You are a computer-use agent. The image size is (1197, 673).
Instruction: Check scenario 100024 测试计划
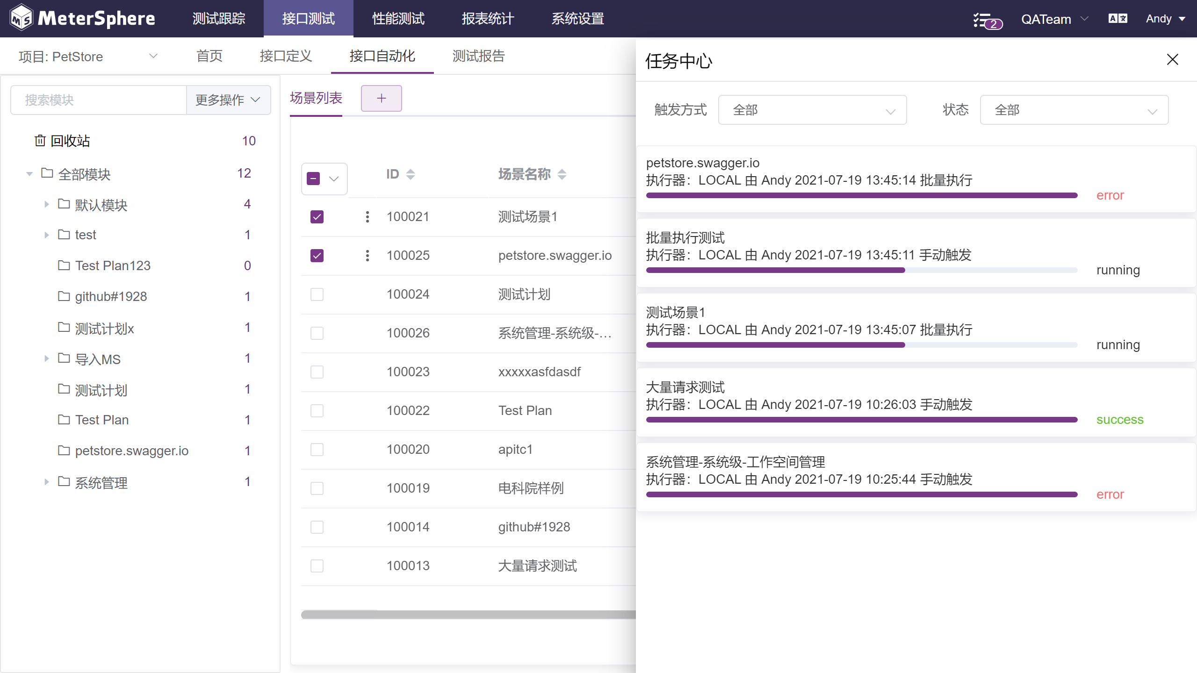tap(317, 294)
